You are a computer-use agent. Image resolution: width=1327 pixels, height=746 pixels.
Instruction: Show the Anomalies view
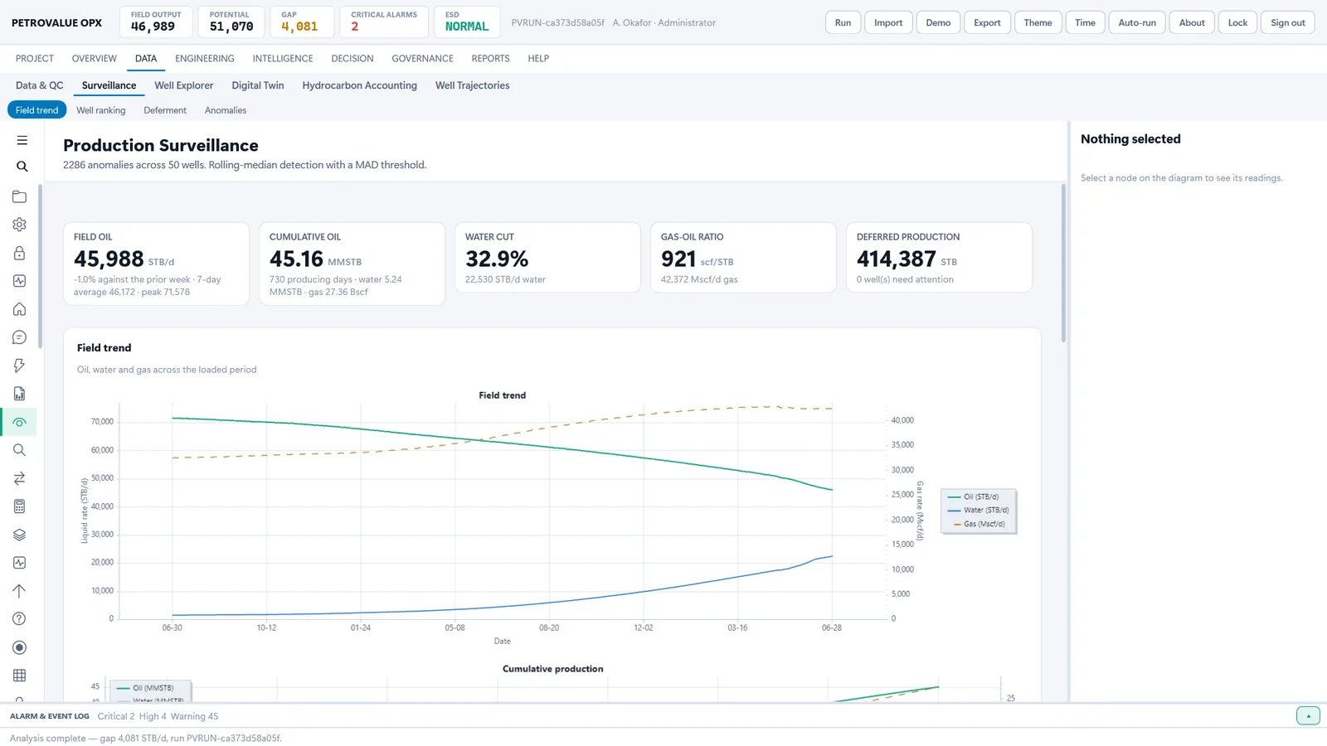tap(226, 110)
